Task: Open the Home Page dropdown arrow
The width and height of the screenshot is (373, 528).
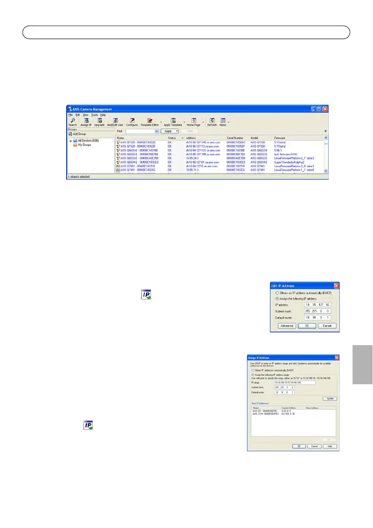Action: coord(203,122)
